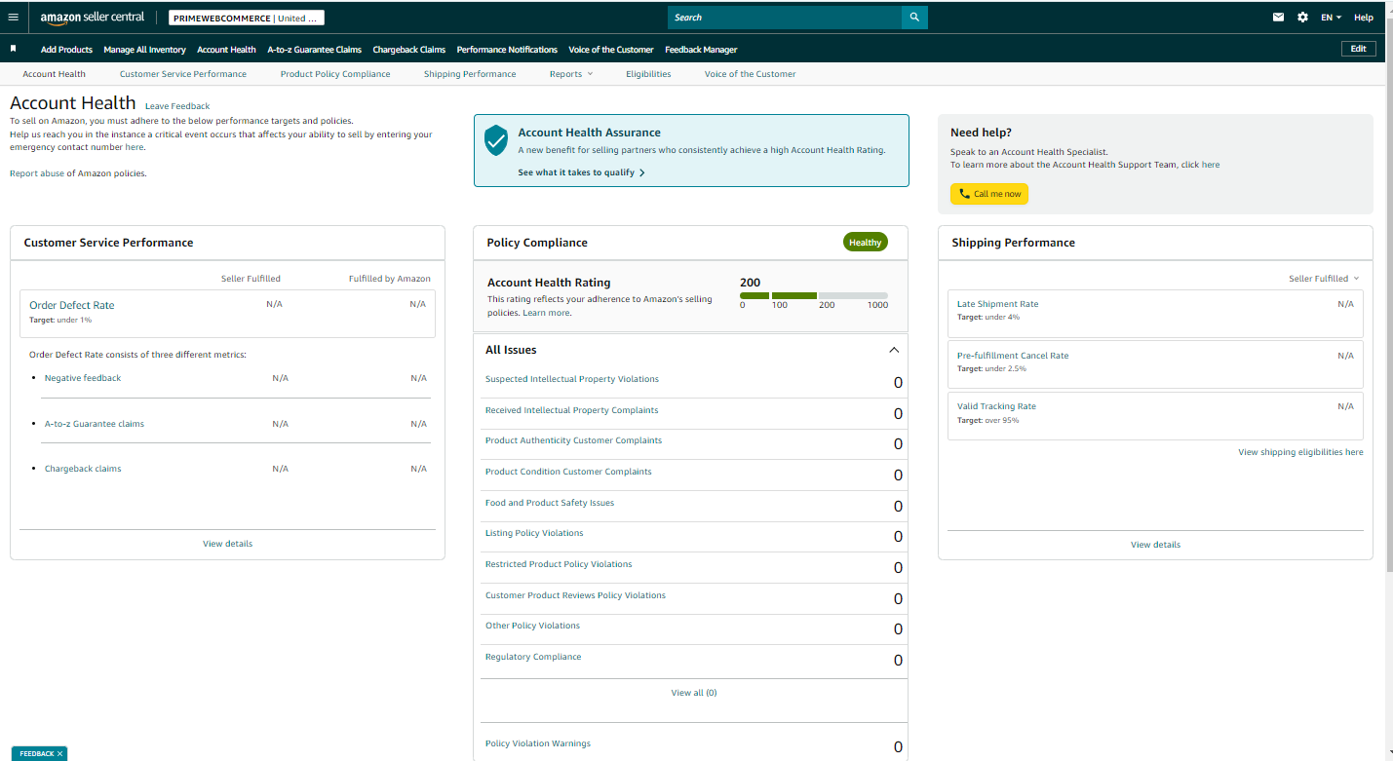Open Chargeback claims metric link
The width and height of the screenshot is (1393, 761).
[x=83, y=469]
